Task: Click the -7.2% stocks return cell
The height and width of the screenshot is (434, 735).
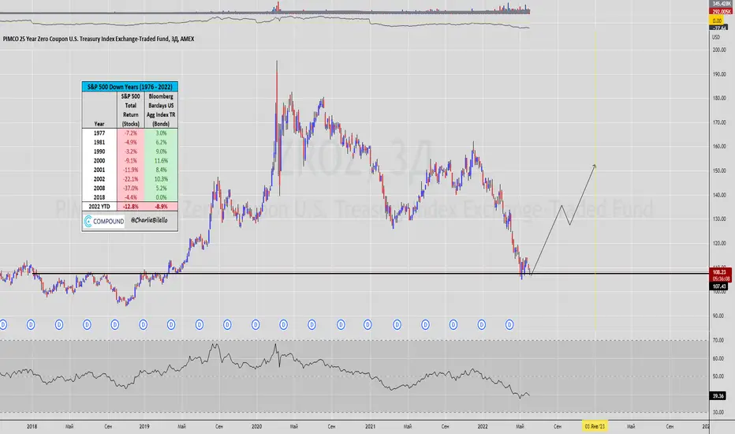Action: pos(131,133)
